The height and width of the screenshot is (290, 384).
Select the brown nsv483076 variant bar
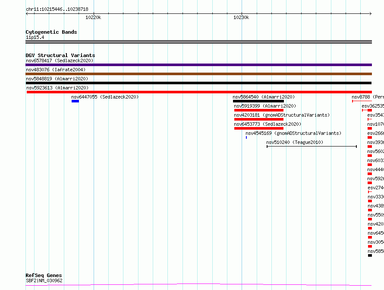coord(198,74)
